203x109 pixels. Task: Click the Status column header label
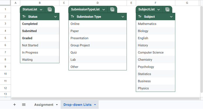pos(33,17)
